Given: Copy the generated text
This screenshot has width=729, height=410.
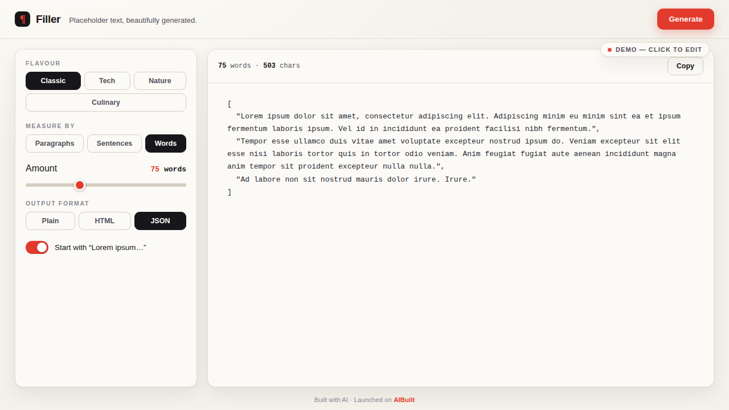Looking at the screenshot, I should 685,66.
